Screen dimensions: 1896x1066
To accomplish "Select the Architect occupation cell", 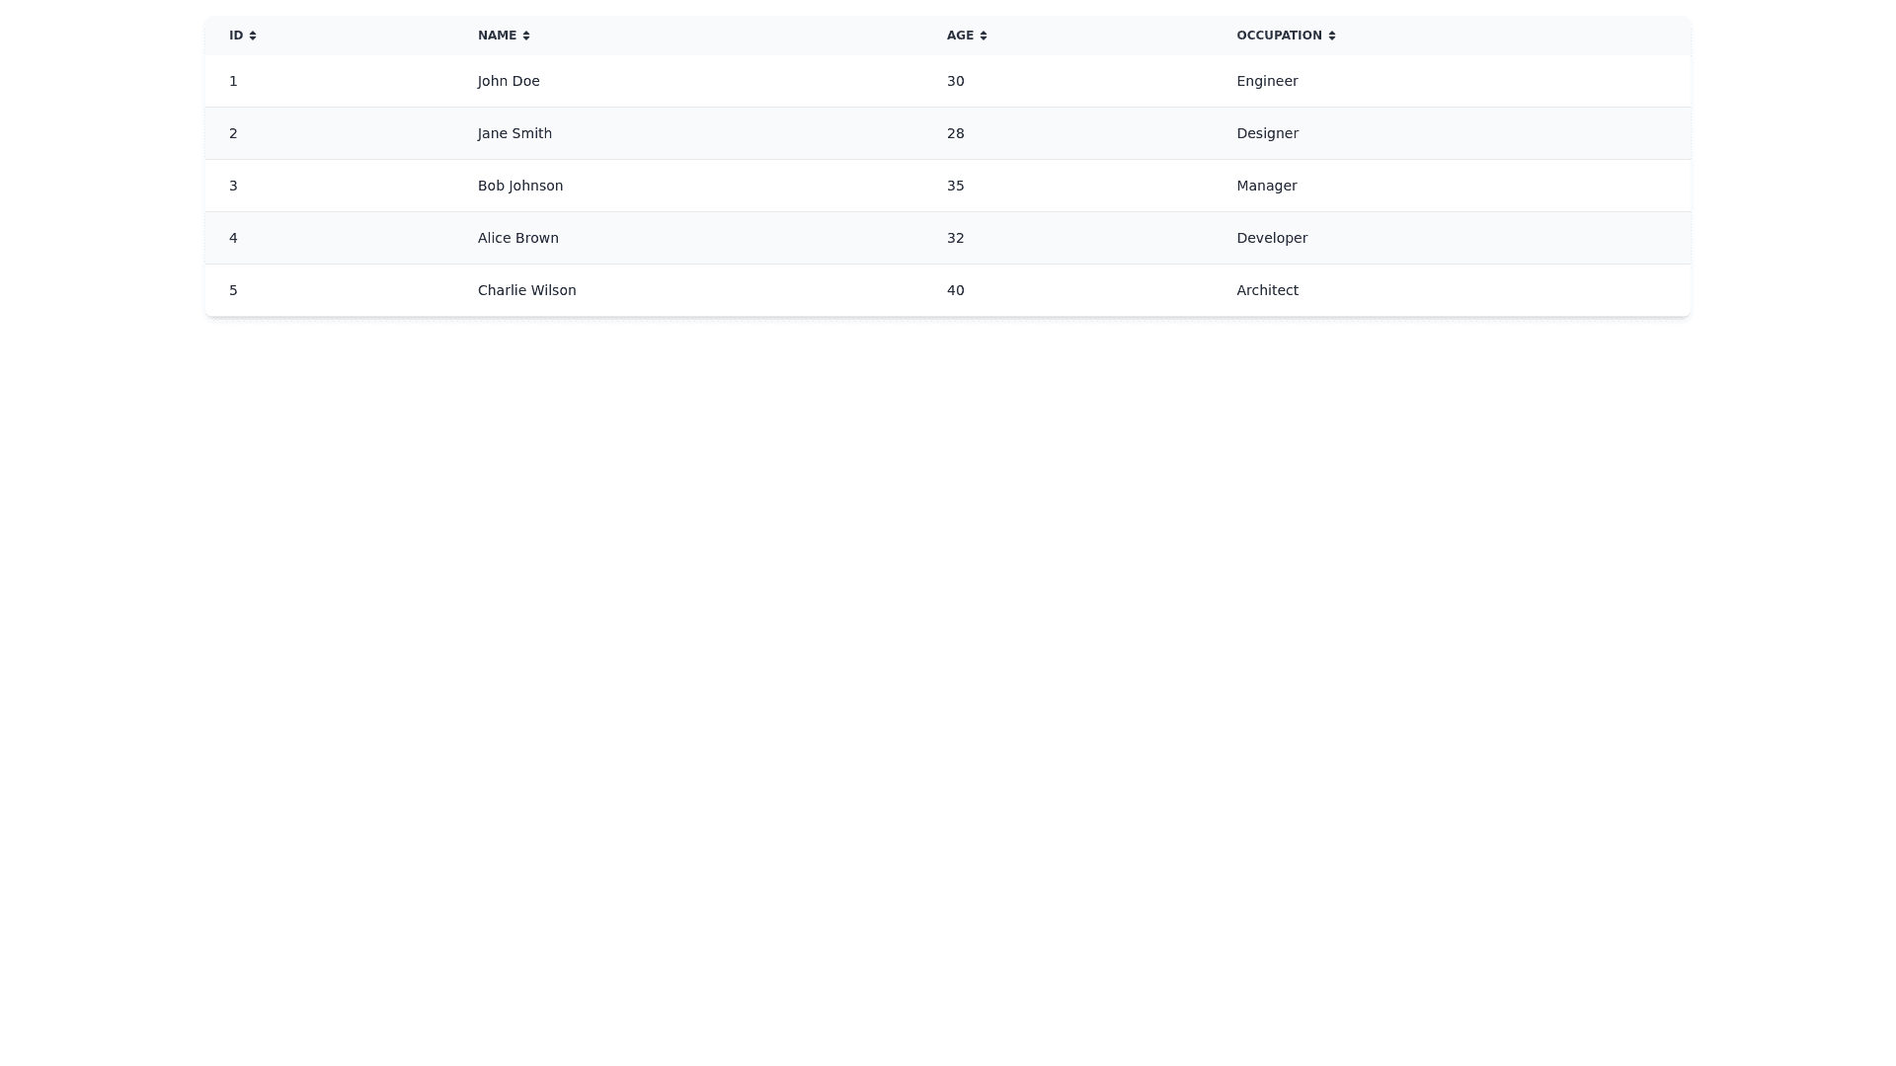I will (x=1267, y=290).
